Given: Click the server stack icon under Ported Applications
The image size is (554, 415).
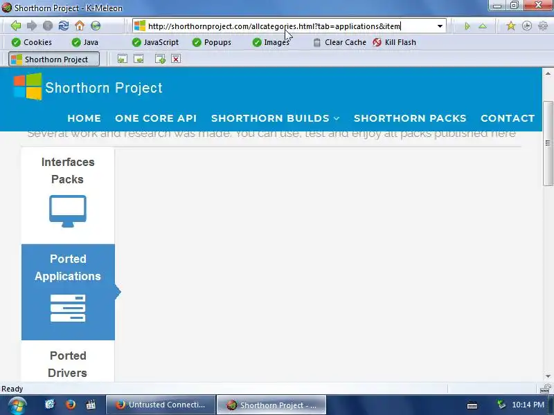Looking at the screenshot, I should [68, 308].
